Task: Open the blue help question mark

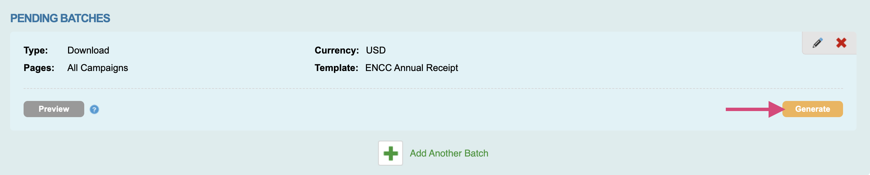Action: [x=94, y=109]
